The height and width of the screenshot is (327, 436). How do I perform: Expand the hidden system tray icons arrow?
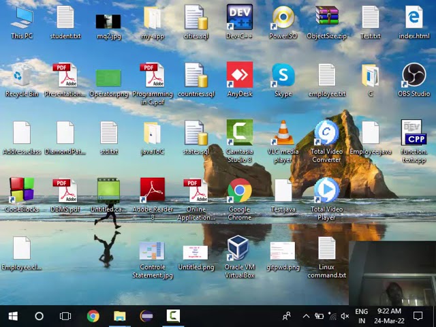tap(306, 316)
